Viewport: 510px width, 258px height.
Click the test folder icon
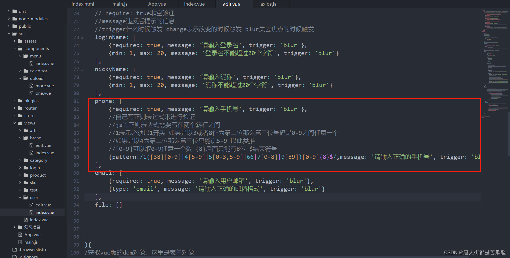26,190
